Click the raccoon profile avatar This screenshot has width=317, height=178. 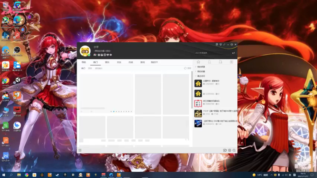[85, 51]
